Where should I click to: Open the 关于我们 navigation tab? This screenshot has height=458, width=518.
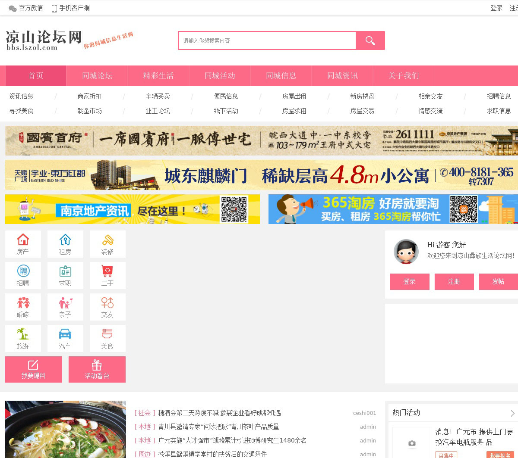(x=404, y=76)
